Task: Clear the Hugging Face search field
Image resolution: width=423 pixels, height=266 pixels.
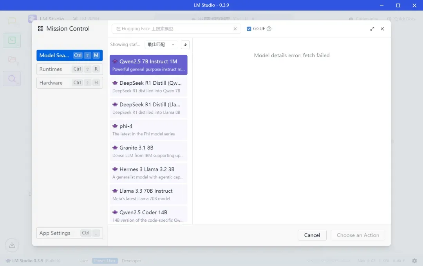Action: click(235, 29)
